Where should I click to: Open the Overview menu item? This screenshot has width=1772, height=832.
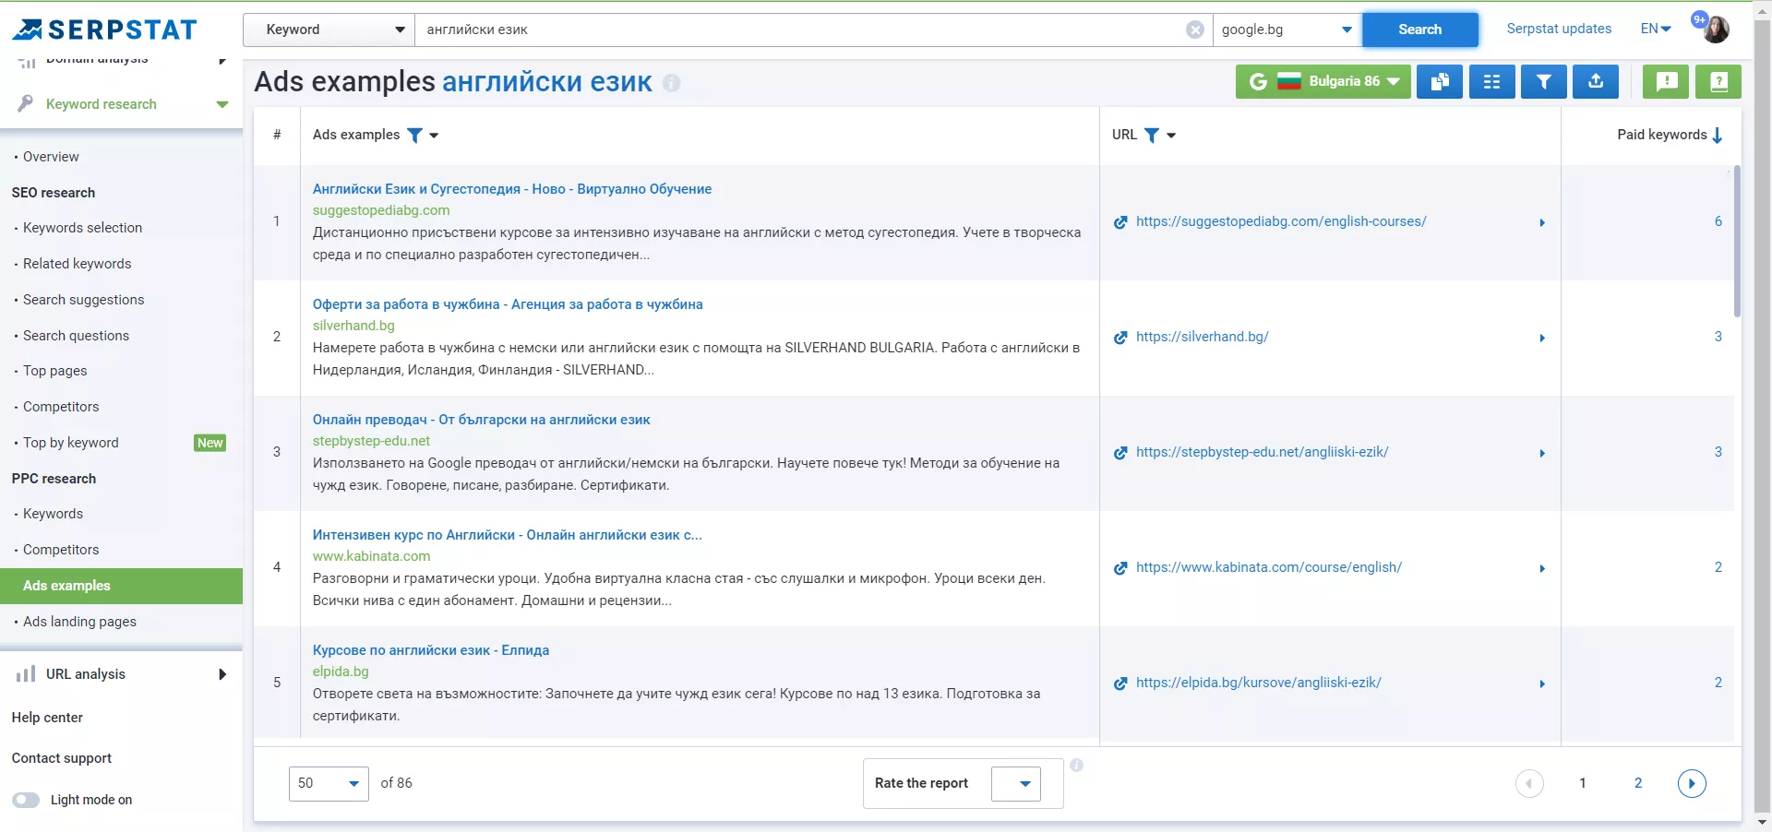pyautogui.click(x=51, y=157)
